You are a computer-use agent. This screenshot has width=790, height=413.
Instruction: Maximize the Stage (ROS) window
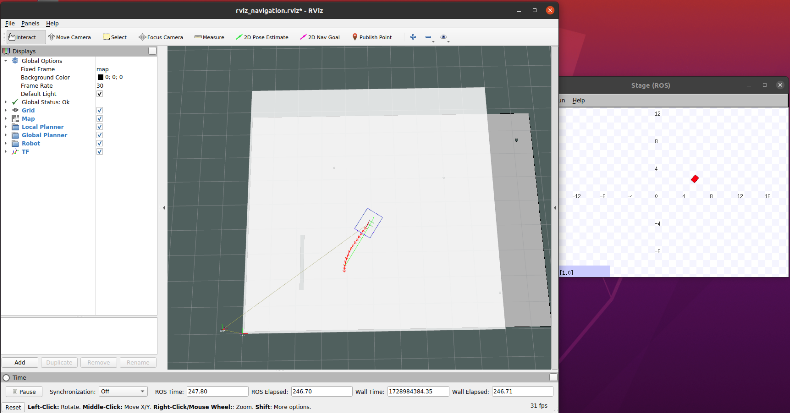point(765,85)
